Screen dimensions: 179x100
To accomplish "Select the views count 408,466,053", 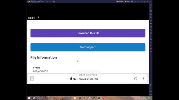I will 40,71.
